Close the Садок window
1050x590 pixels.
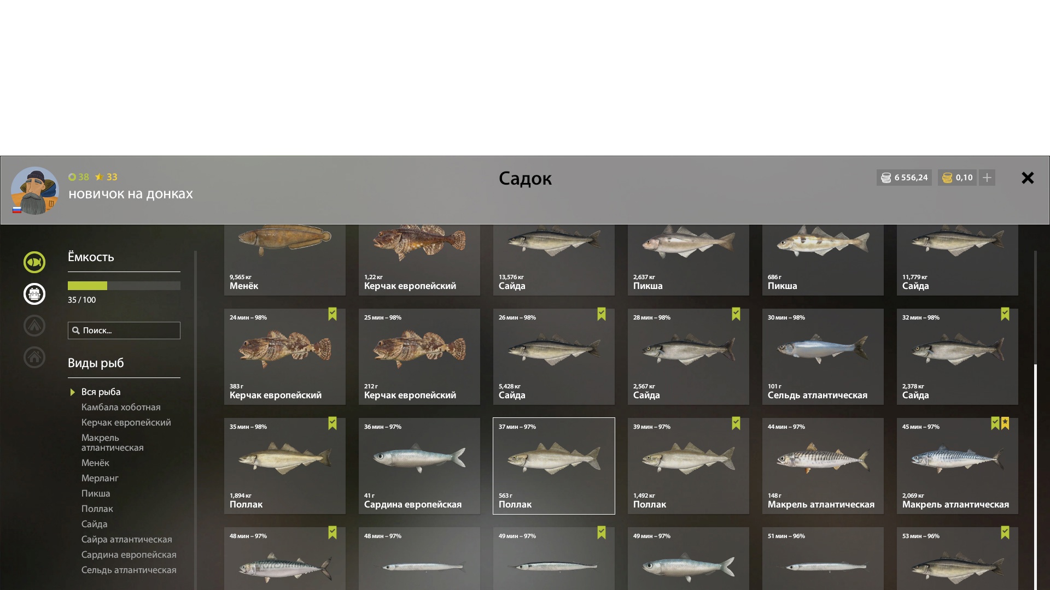(x=1028, y=178)
